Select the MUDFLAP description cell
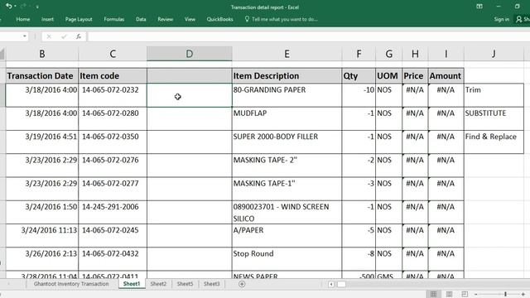This screenshot has width=530, height=298. click(x=287, y=118)
